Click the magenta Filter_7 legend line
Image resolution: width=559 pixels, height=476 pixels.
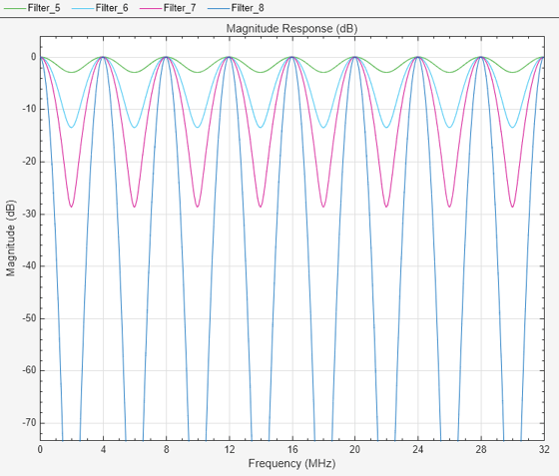click(x=151, y=8)
